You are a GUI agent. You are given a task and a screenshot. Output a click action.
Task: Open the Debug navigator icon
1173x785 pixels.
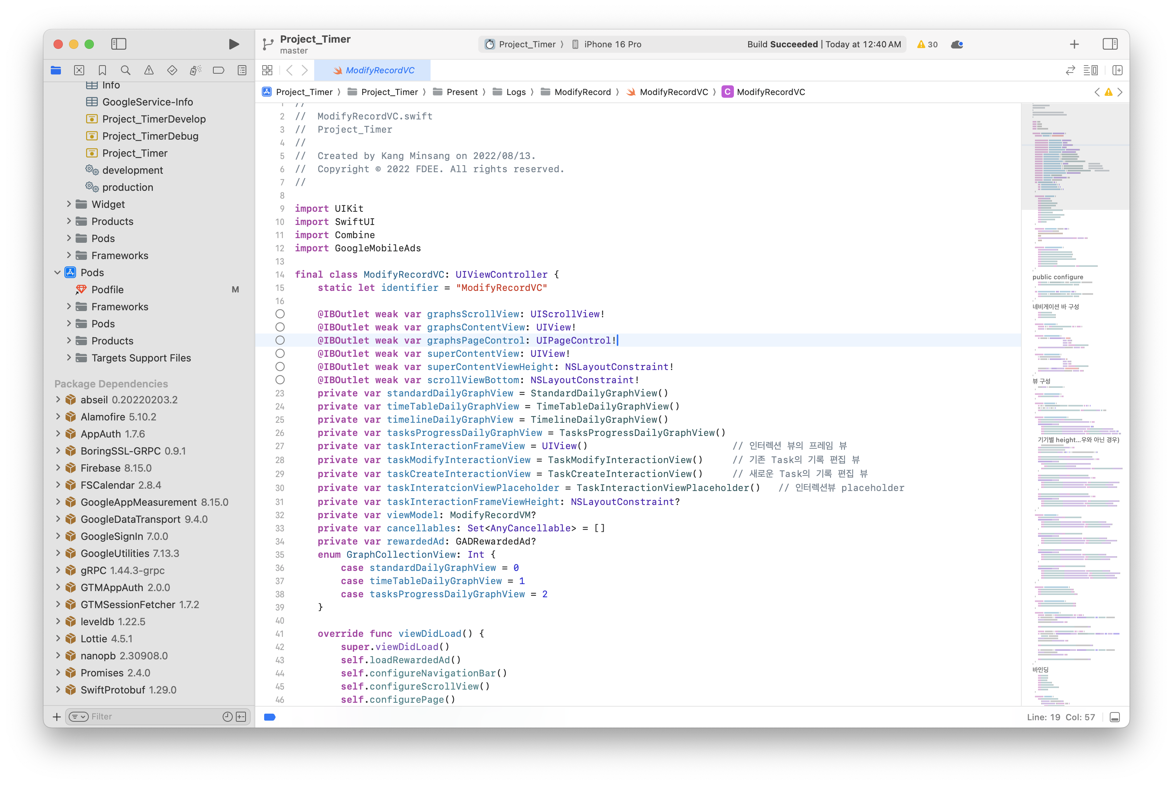(x=195, y=71)
